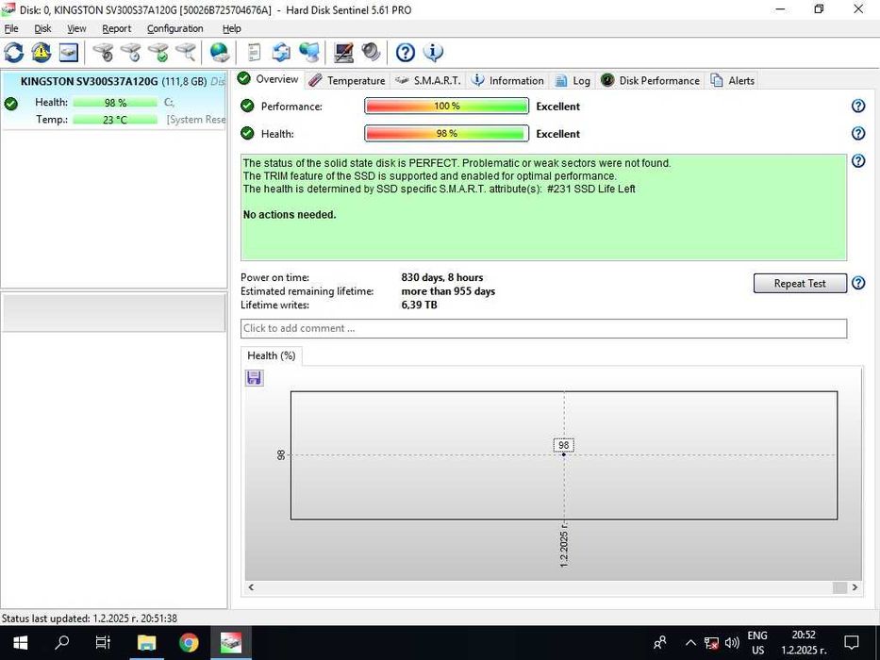Open the View menu
This screenshot has width=880, height=660.
(x=76, y=28)
